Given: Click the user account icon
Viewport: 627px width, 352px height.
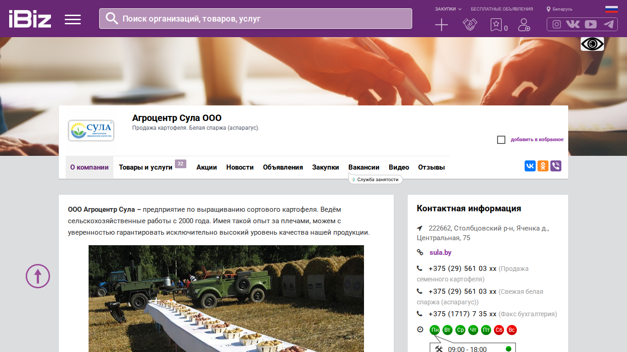Looking at the screenshot, I should pyautogui.click(x=524, y=25).
